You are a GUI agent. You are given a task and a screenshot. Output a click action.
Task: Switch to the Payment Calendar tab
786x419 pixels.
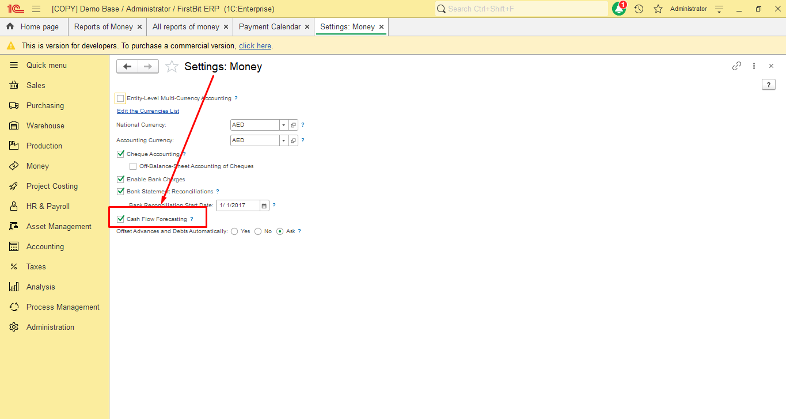click(269, 27)
